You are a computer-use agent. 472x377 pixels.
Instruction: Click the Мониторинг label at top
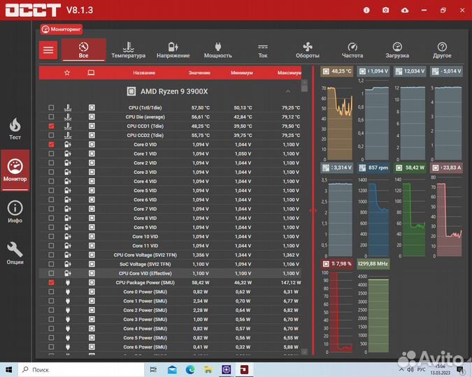[x=62, y=29]
